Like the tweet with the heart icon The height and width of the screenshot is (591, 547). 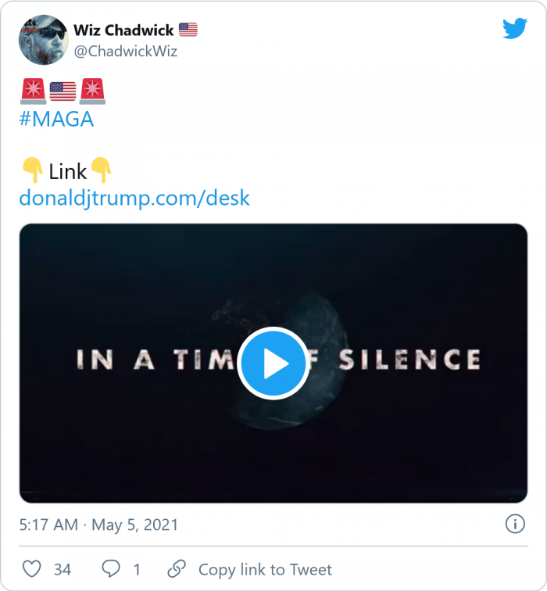[x=31, y=569]
